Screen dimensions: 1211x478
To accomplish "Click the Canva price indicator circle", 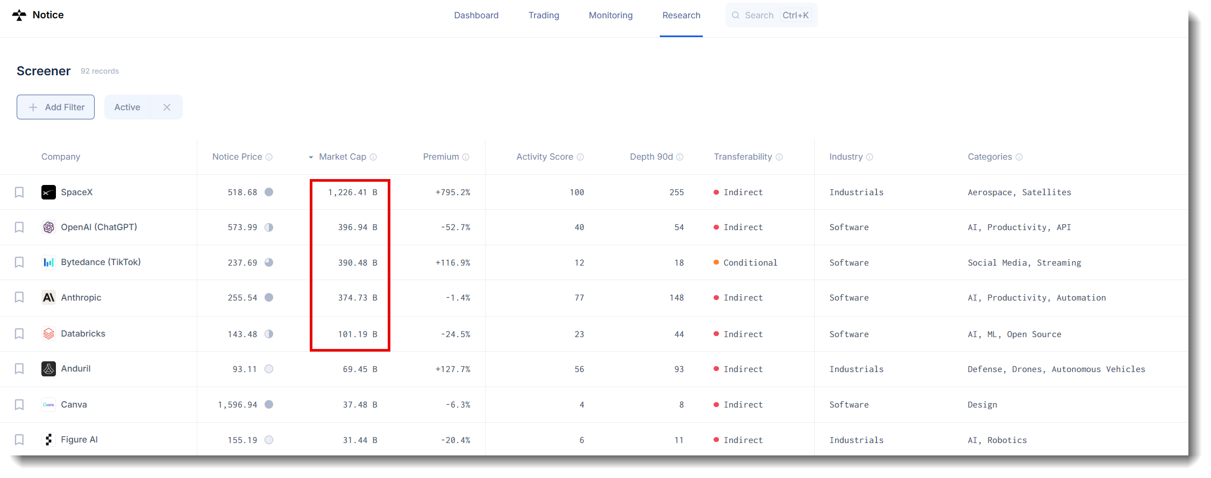I will point(269,404).
